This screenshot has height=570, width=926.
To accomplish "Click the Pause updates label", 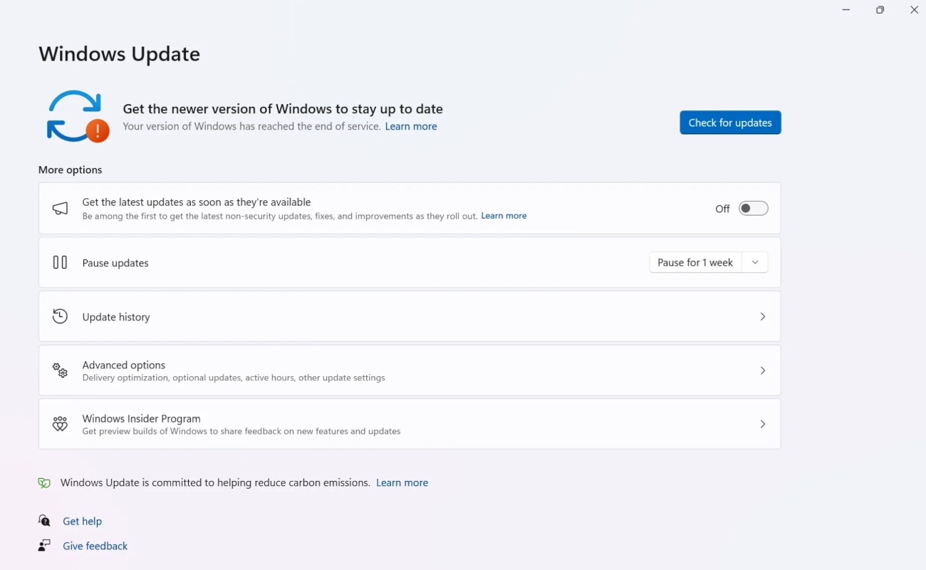I will click(x=115, y=263).
